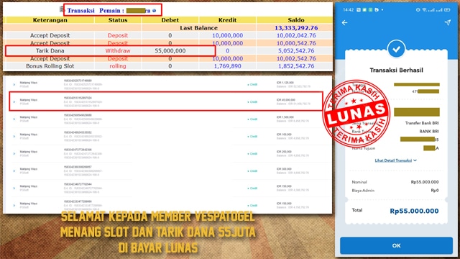
Task: Click the rolling status link
Action: [x=118, y=66]
